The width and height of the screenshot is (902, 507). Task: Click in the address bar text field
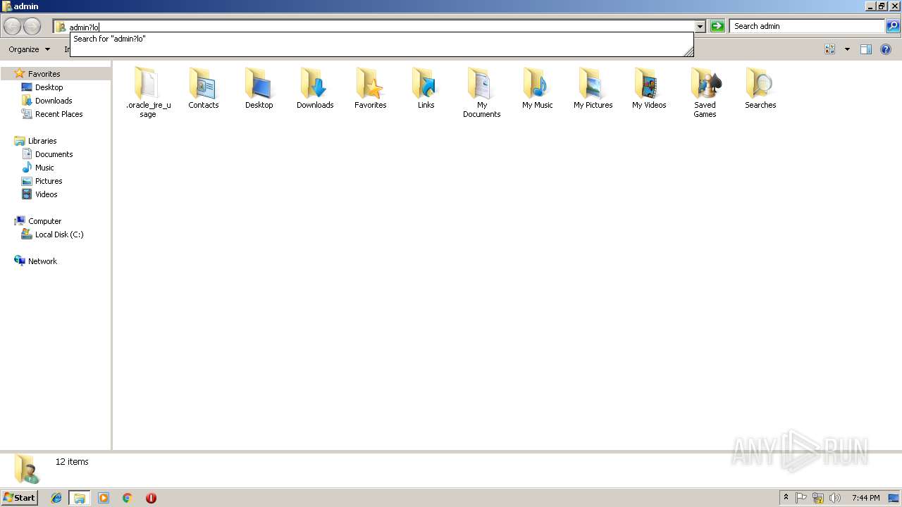click(x=381, y=27)
